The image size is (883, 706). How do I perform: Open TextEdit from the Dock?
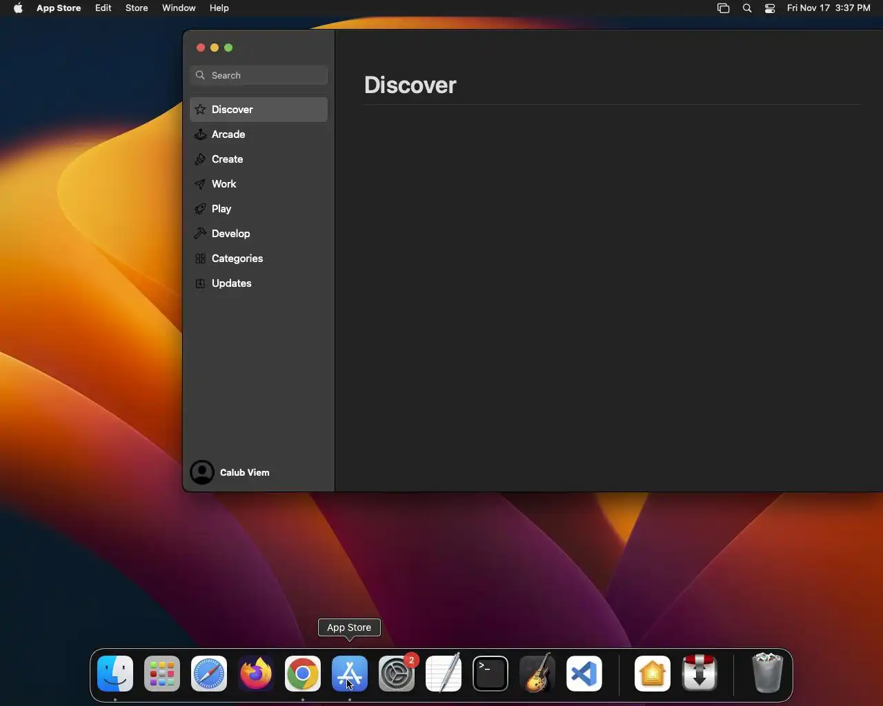tap(444, 674)
